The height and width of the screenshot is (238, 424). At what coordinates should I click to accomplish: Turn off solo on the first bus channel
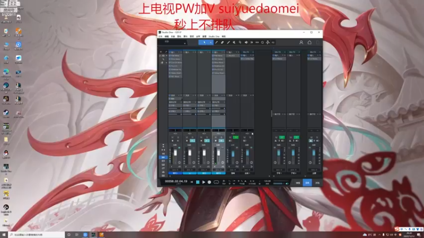282,138
